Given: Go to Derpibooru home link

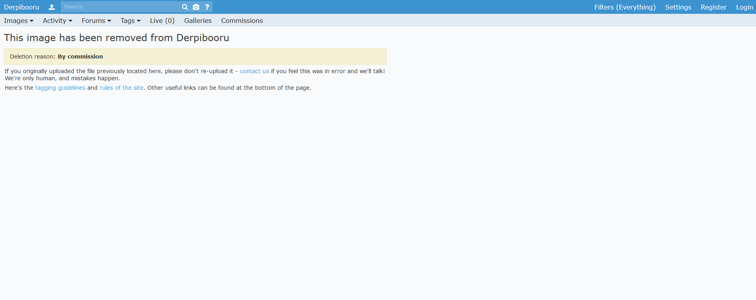Looking at the screenshot, I should point(22,7).
